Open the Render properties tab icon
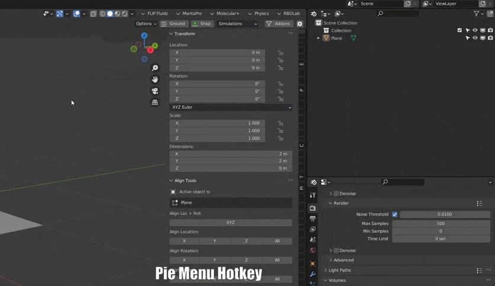This screenshot has height=286, width=495. 313,208
